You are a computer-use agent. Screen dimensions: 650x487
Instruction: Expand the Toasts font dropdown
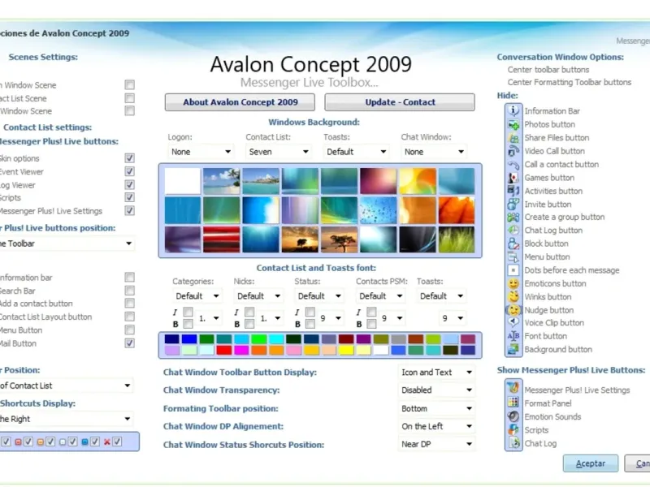pyautogui.click(x=441, y=295)
